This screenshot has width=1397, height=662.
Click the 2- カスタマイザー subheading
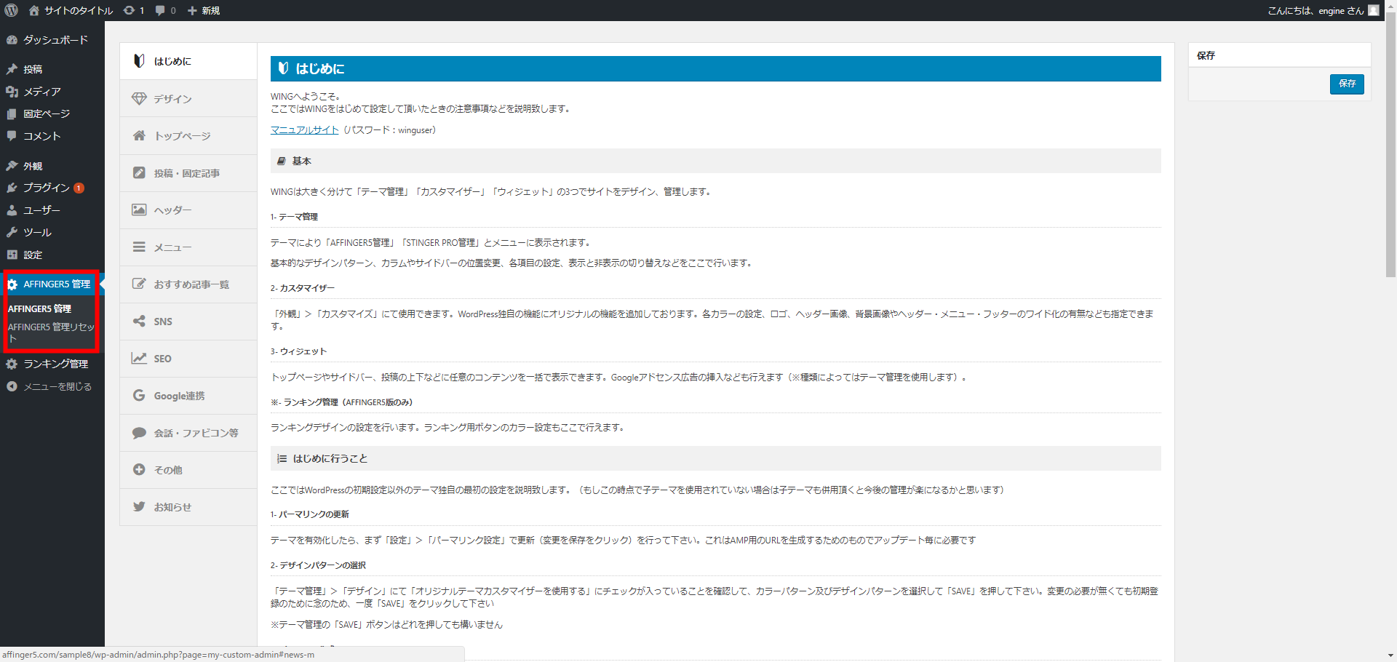coord(303,288)
